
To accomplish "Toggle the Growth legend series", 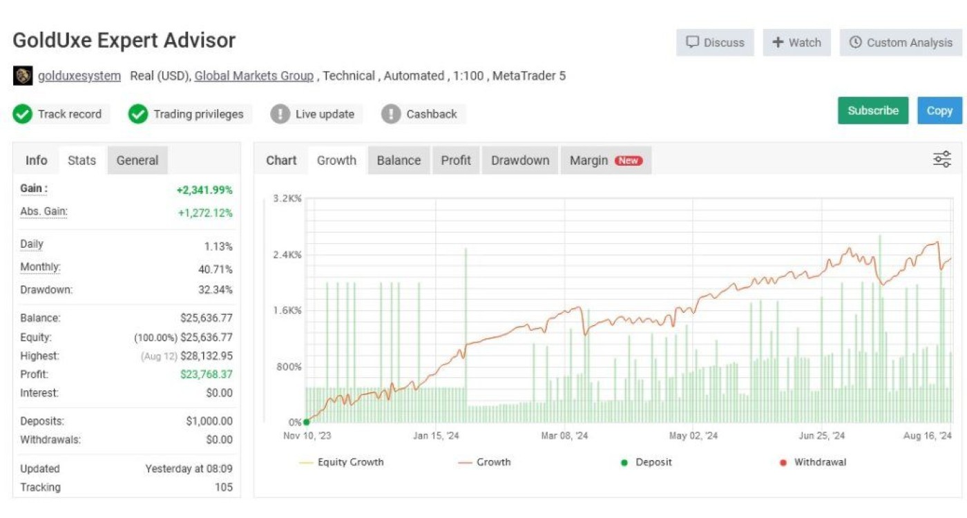I will (485, 462).
